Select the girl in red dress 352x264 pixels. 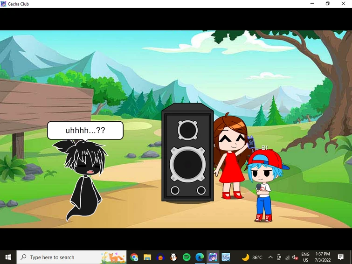coord(231,157)
